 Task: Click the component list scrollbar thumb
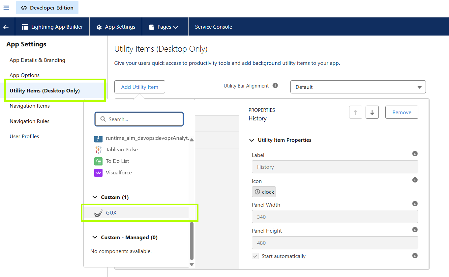(x=192, y=241)
